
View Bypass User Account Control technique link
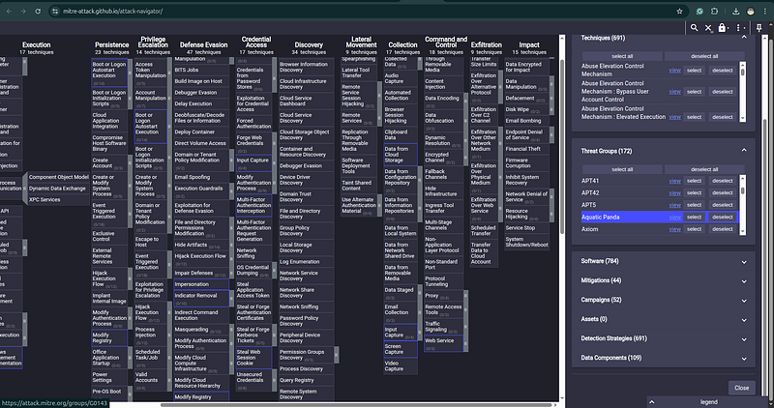(674, 92)
